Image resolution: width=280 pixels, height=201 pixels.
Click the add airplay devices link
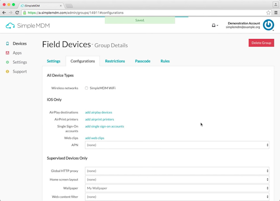point(98,112)
